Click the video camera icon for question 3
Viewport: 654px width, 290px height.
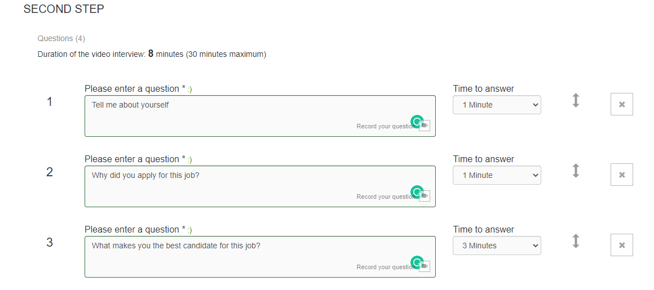point(425,266)
